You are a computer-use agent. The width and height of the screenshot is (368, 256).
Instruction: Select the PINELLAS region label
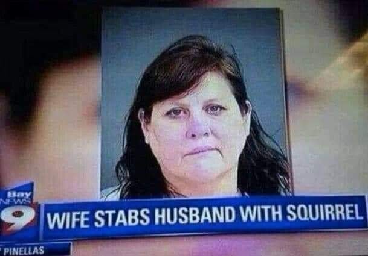tap(24, 251)
